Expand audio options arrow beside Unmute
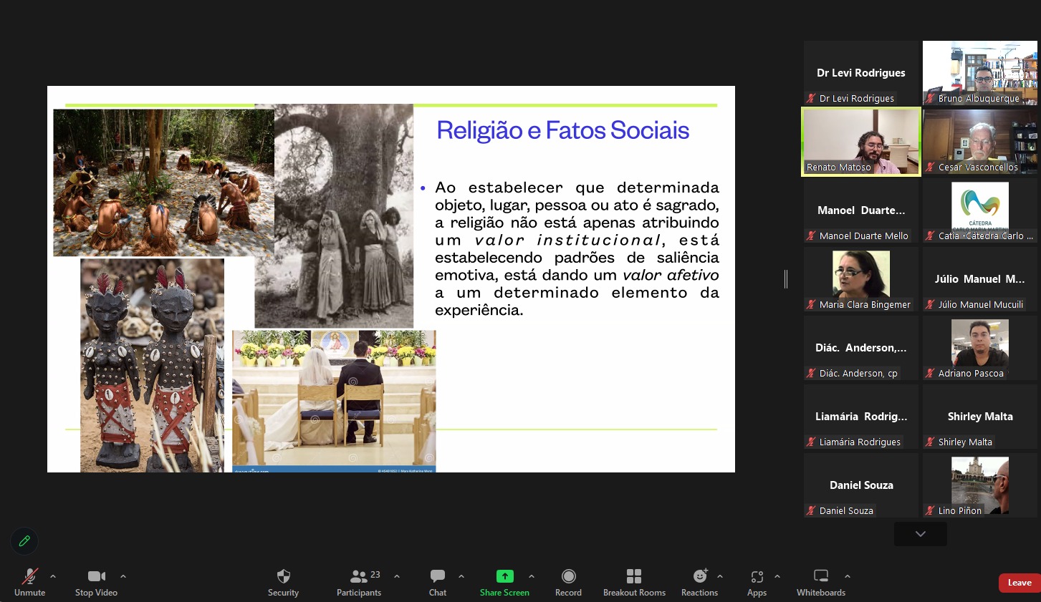 coord(53,576)
